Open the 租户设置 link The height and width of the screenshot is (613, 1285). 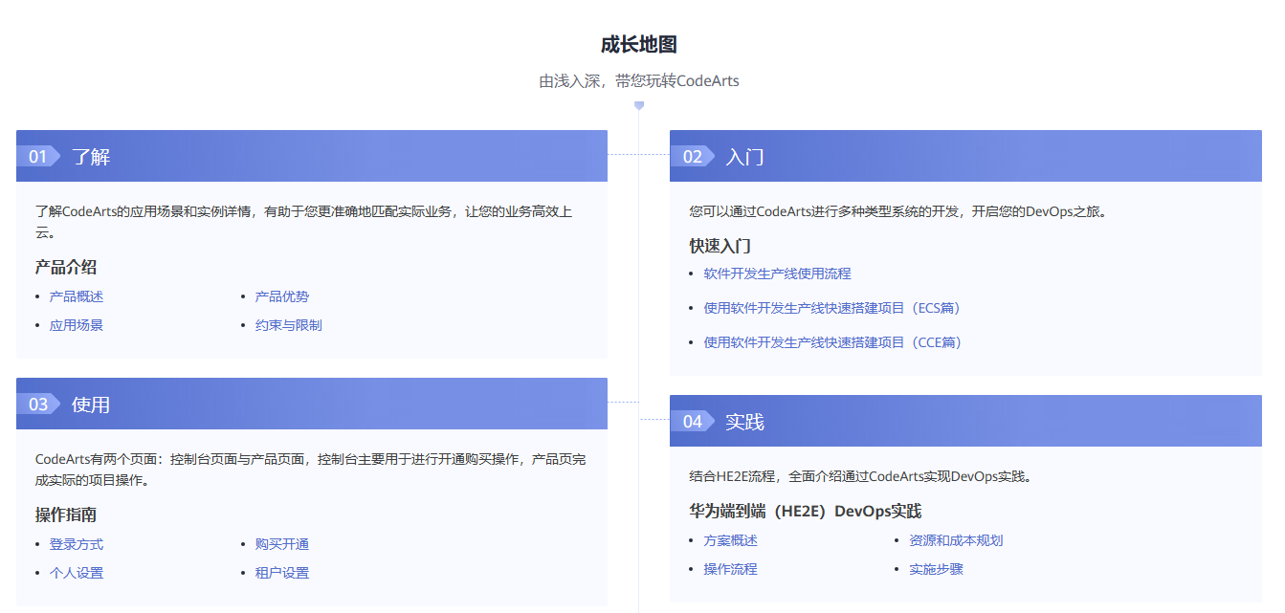282,573
